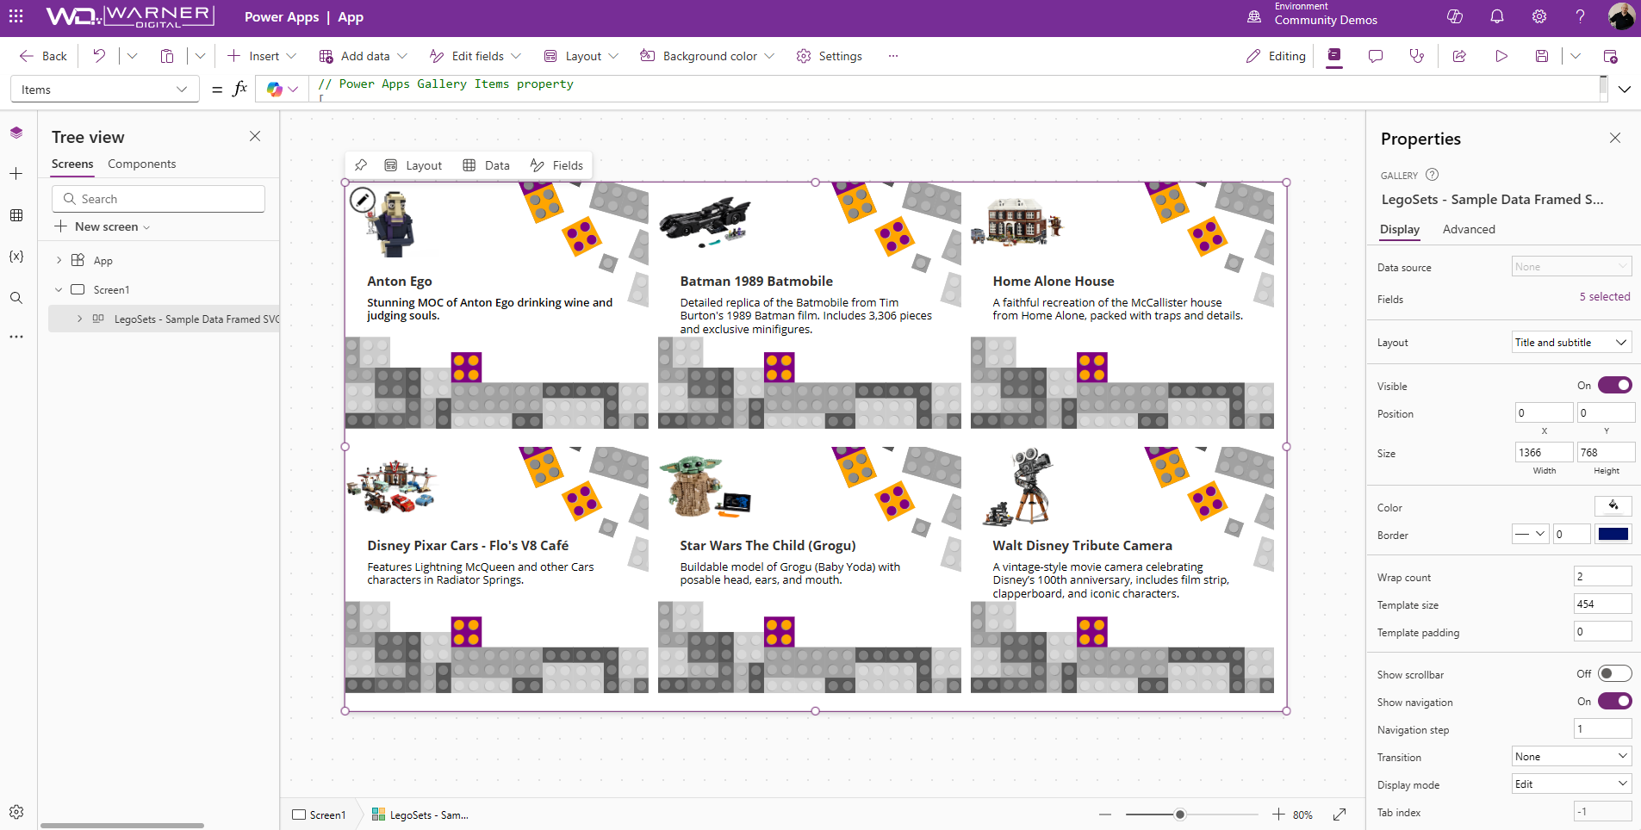1641x830 pixels.
Task: Open the help question mark icon
Action: click(1580, 16)
